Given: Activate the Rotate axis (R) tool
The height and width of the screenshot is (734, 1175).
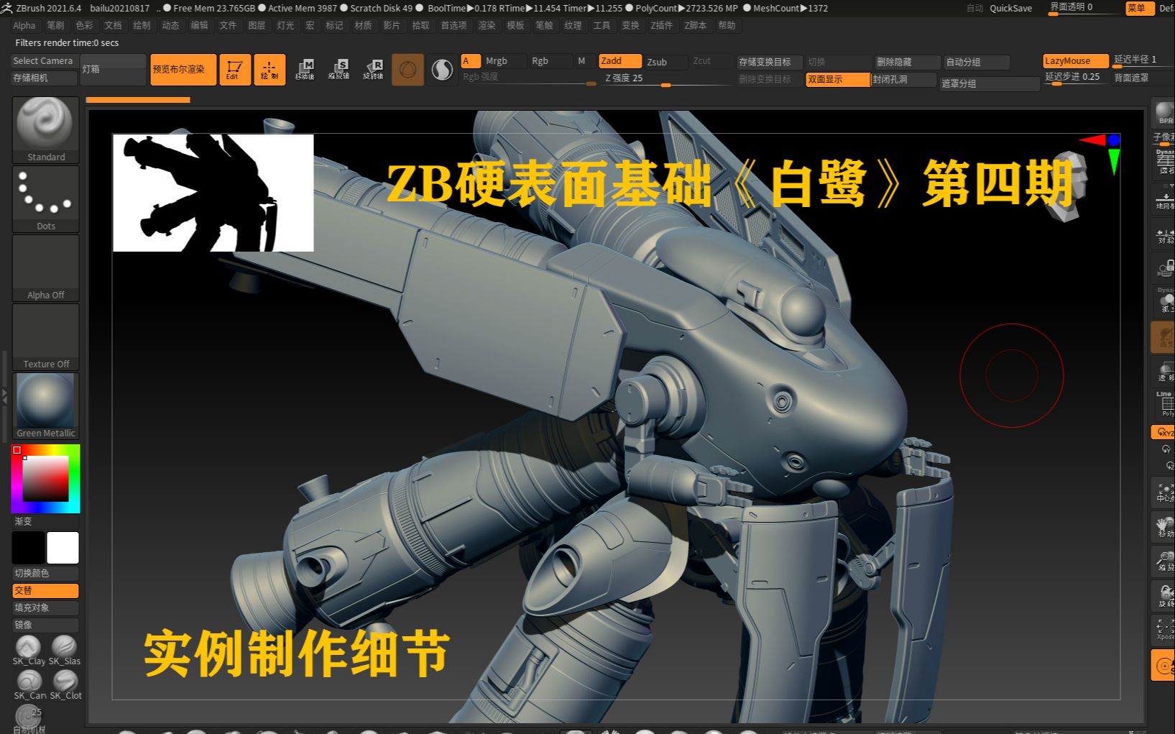Looking at the screenshot, I should click(373, 69).
